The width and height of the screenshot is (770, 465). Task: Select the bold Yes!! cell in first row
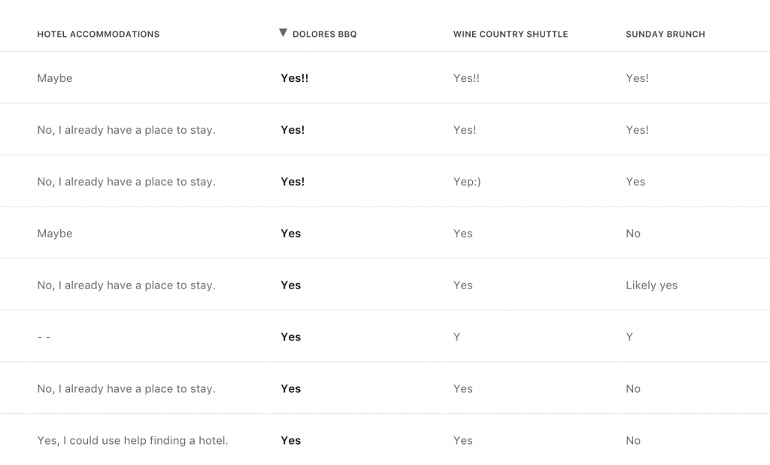[295, 78]
